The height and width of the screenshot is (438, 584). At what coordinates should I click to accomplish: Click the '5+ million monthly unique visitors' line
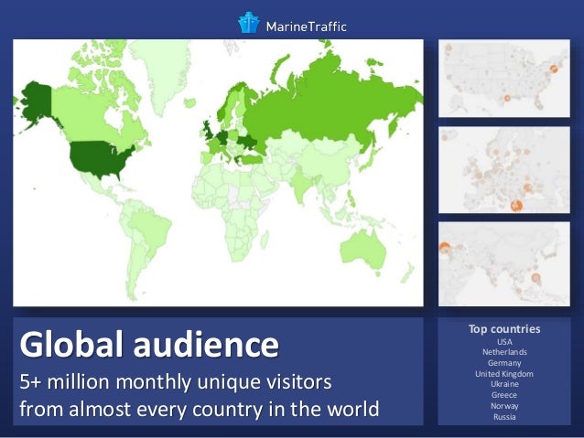pyautogui.click(x=176, y=382)
